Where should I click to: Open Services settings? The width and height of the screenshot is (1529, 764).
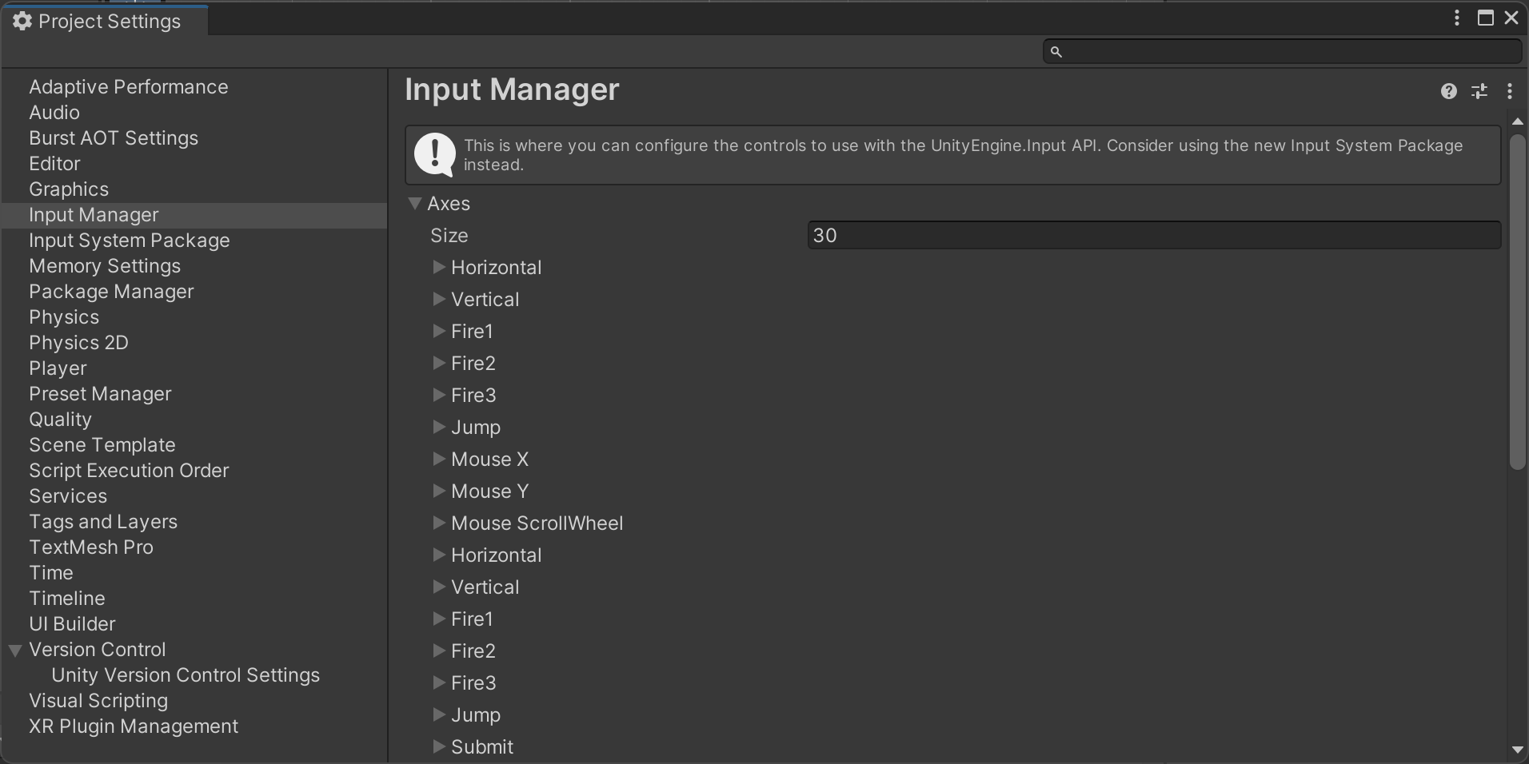point(68,495)
